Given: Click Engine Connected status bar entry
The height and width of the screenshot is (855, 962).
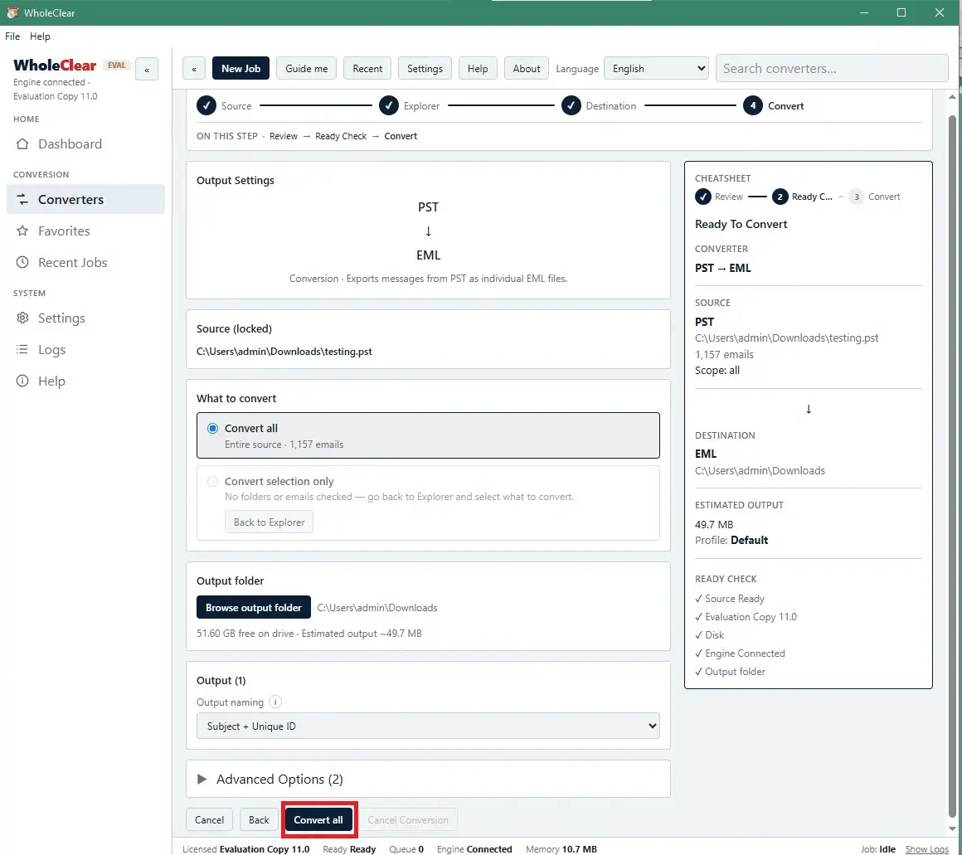Looking at the screenshot, I should coord(474,849).
